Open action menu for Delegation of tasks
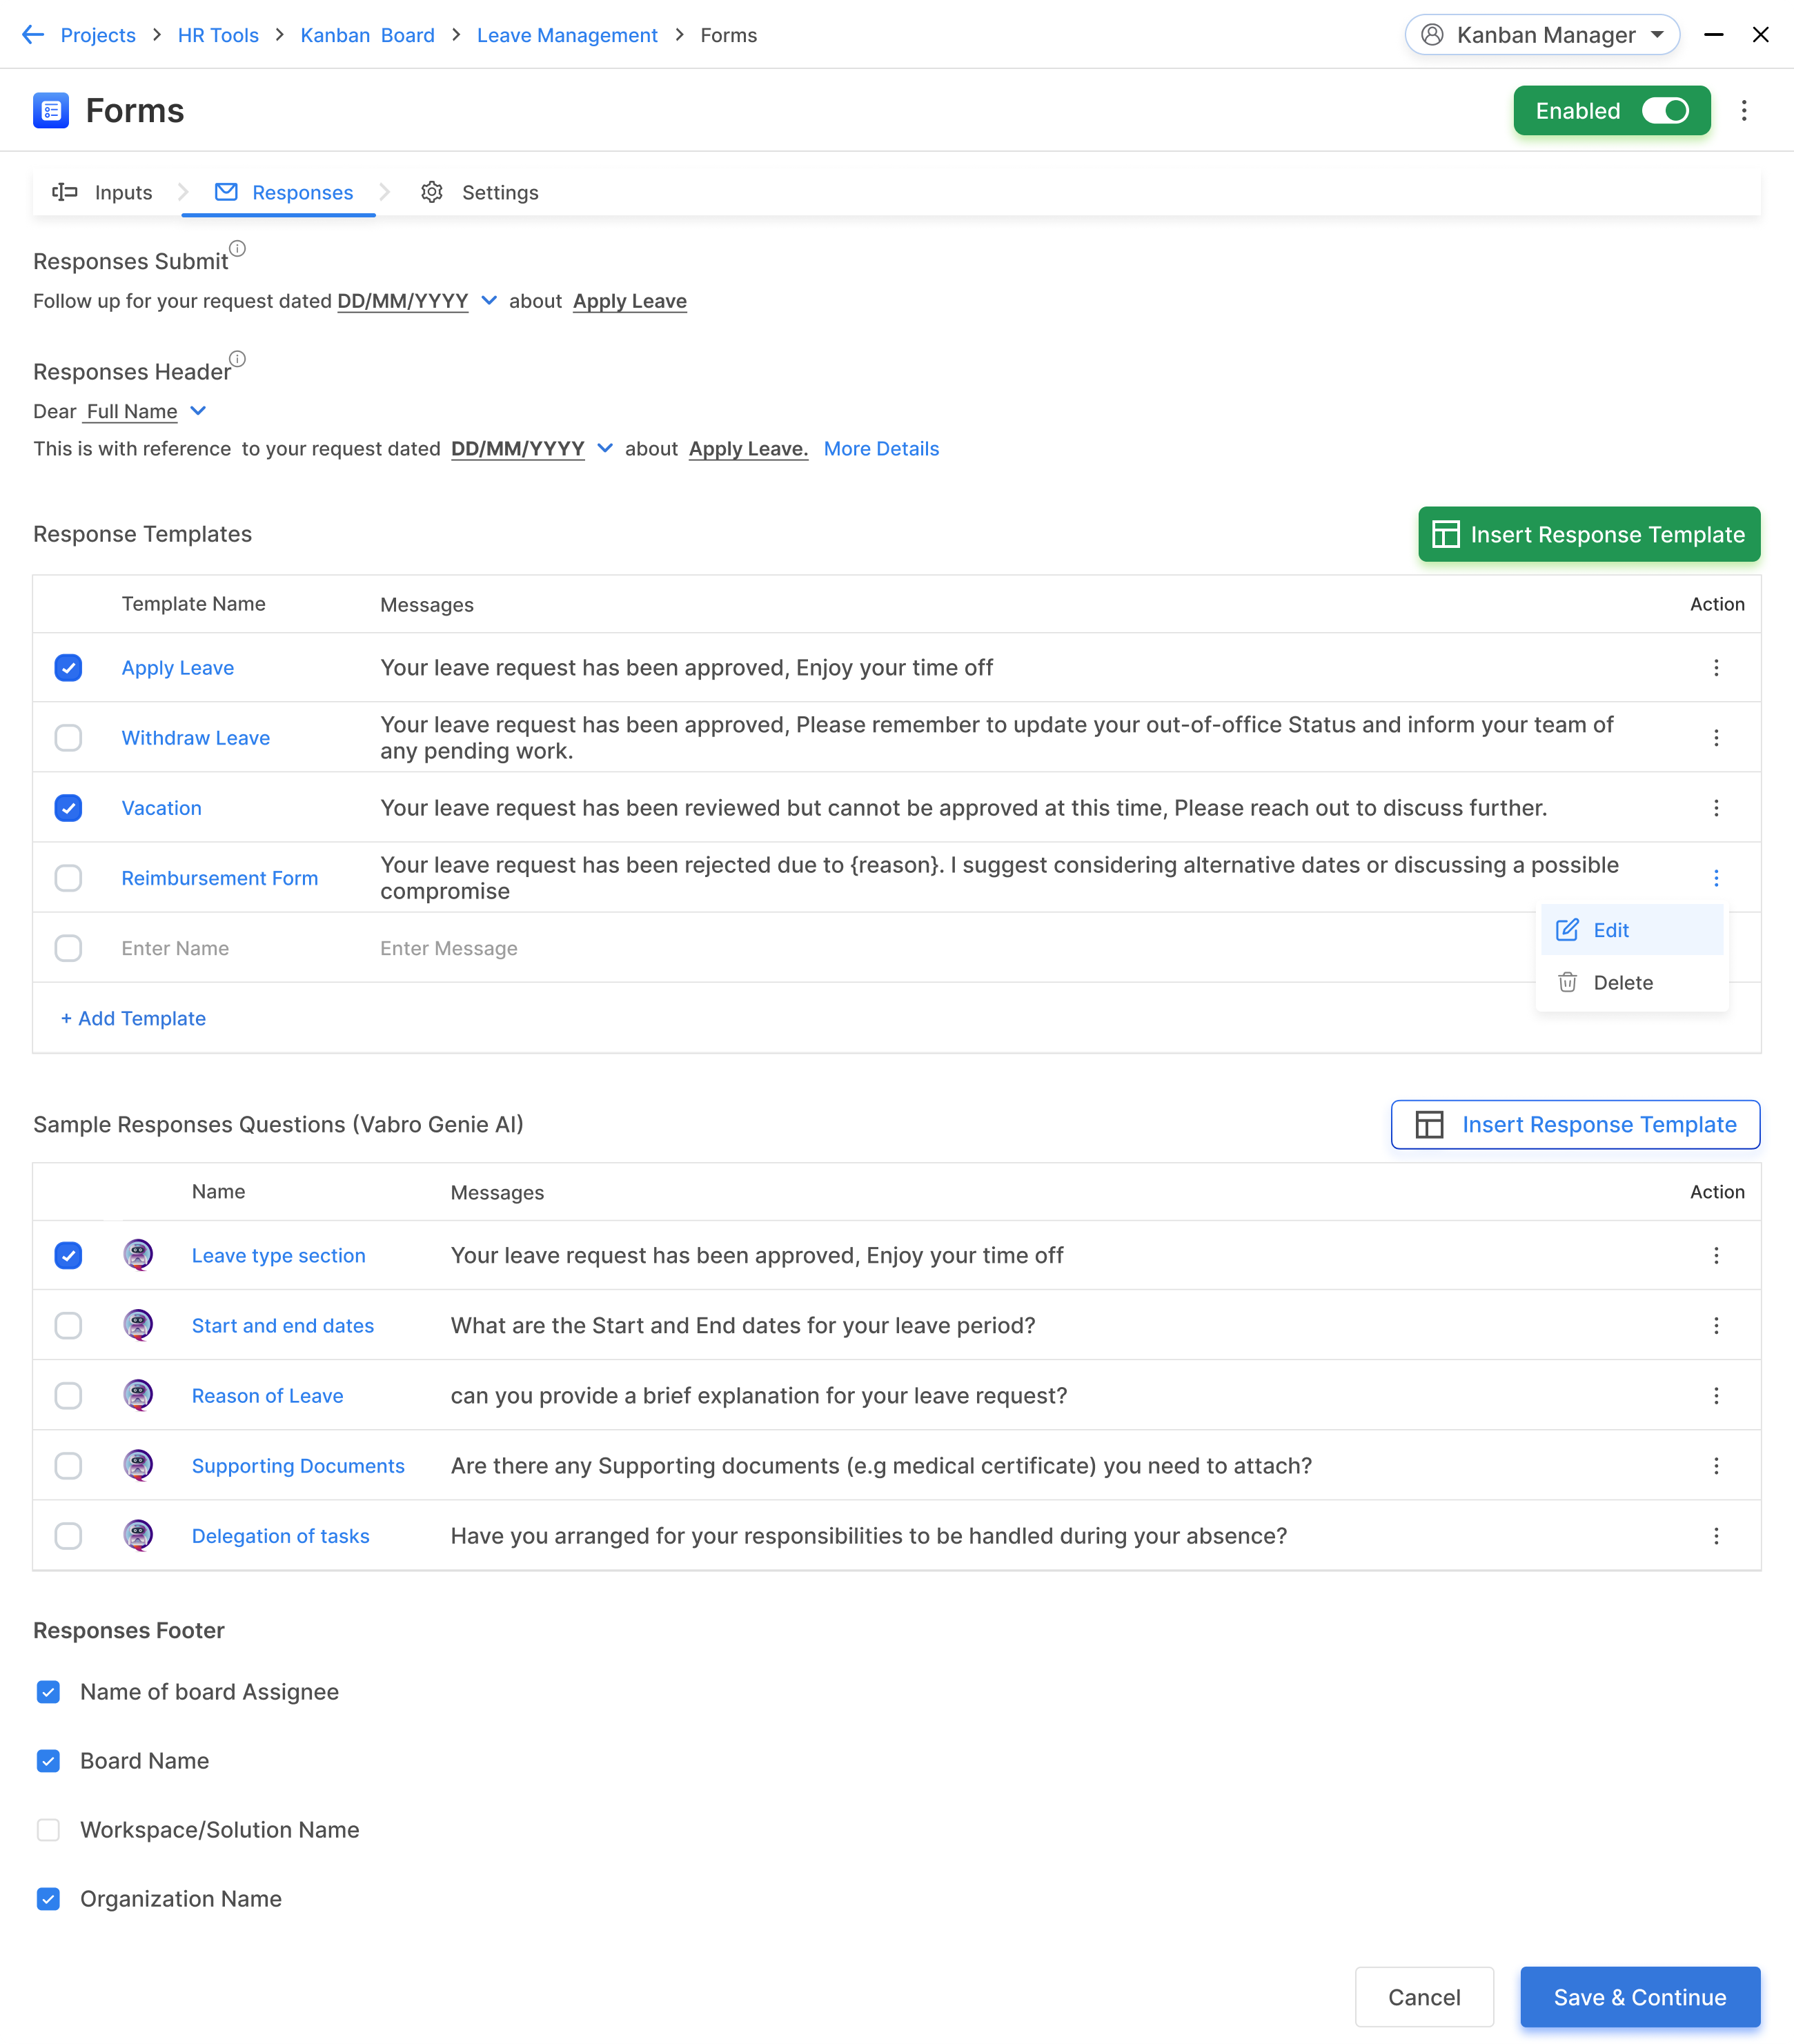 point(1716,1536)
